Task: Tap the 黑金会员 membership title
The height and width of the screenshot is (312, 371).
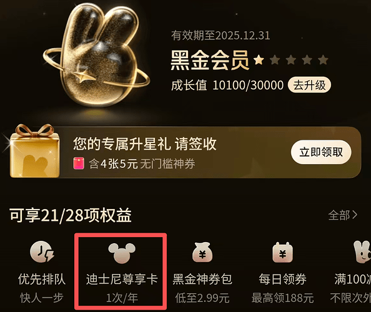Action: point(210,61)
